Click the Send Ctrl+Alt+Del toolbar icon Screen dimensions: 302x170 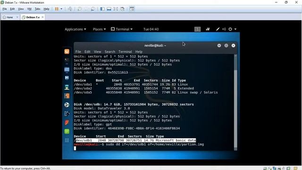coord(70,9)
